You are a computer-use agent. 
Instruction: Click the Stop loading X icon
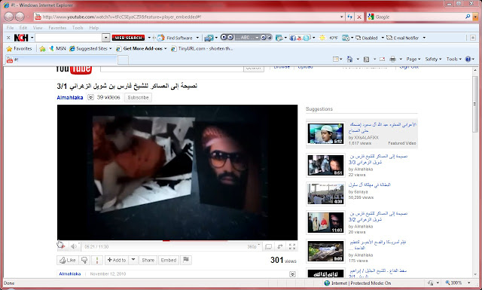click(x=358, y=17)
